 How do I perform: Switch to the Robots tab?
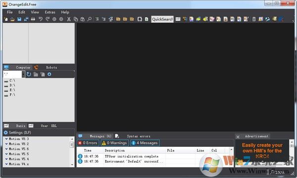click(x=51, y=67)
